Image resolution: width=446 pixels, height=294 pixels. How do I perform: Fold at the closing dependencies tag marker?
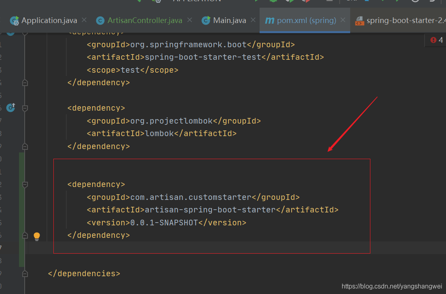click(25, 273)
